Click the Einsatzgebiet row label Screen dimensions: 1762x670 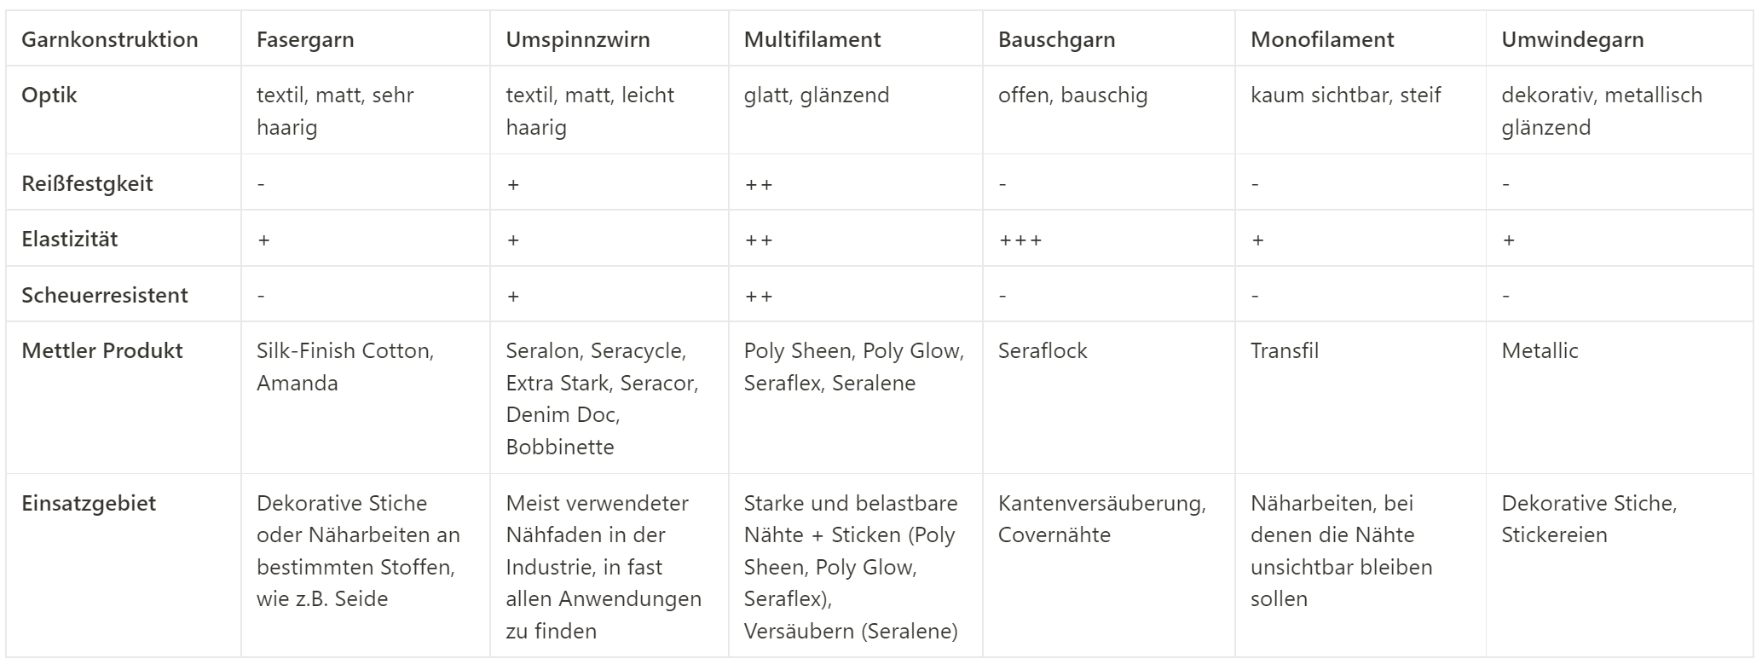[89, 503]
